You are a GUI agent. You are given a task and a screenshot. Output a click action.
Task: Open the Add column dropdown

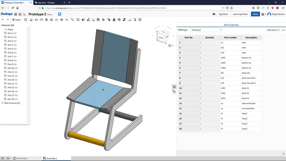pos(273,30)
